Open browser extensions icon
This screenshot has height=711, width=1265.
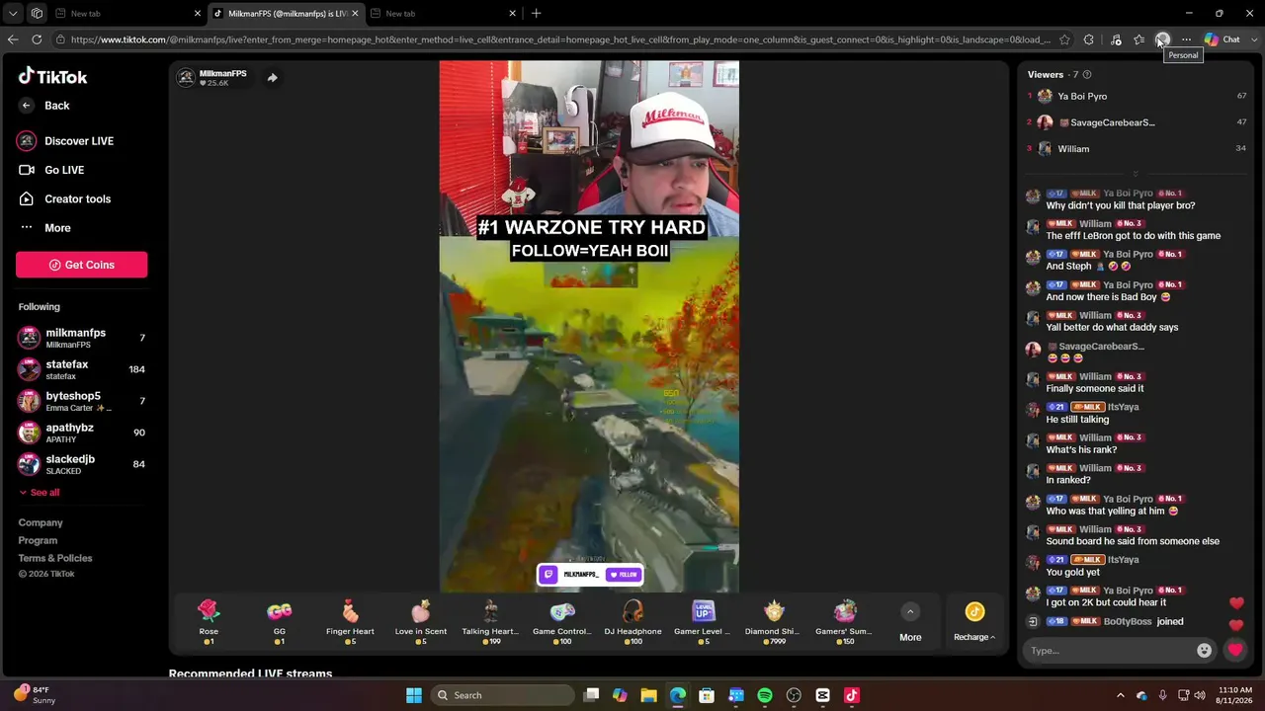[1088, 39]
